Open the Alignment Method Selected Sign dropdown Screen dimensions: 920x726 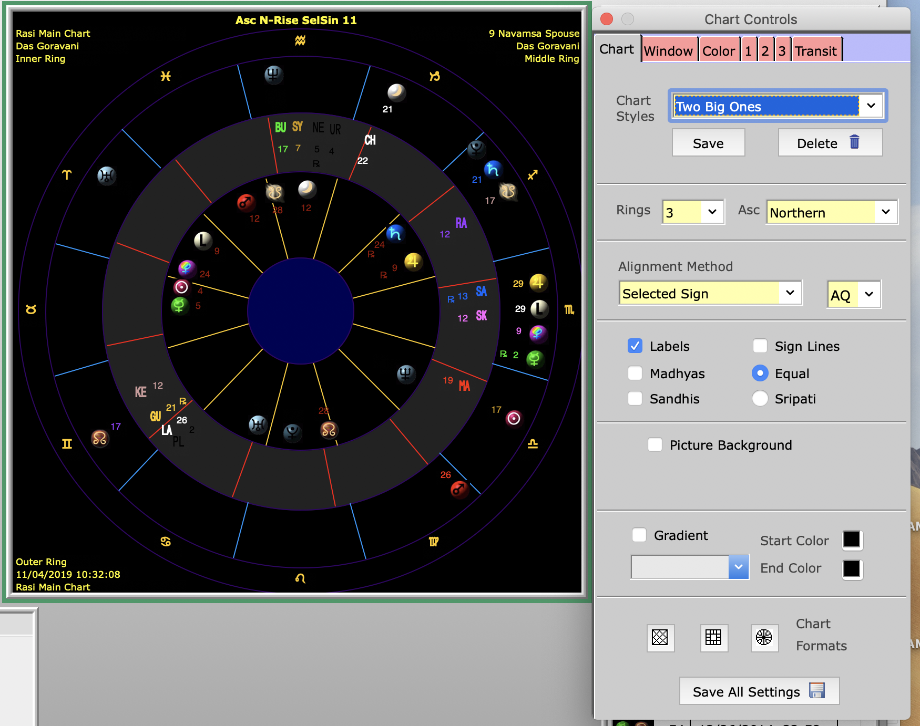pos(710,294)
